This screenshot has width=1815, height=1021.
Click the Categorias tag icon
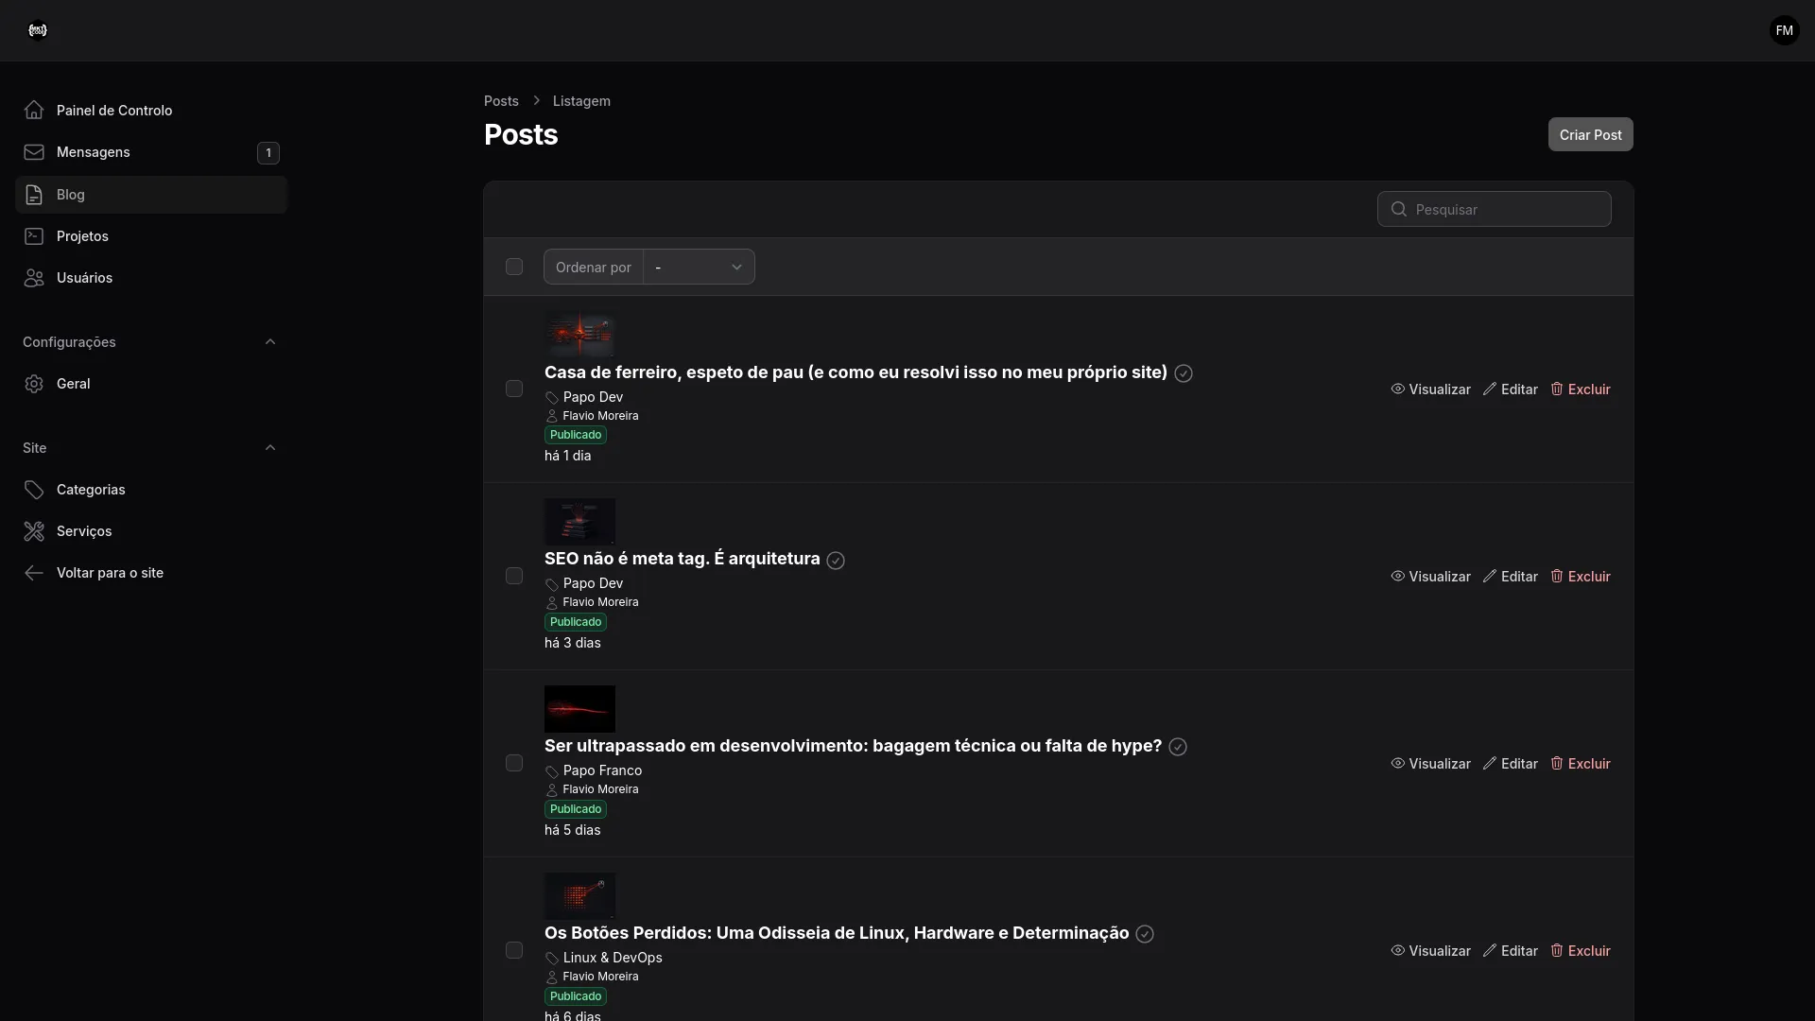[x=33, y=489]
